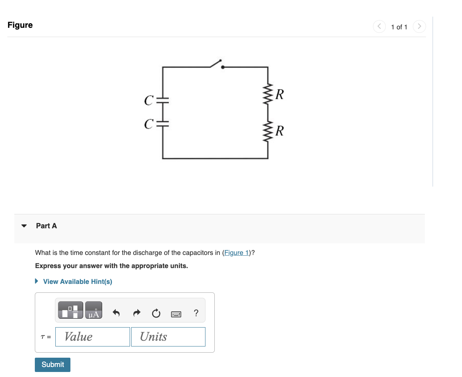
Task: Undo the last answer edit
Action: tap(116, 313)
